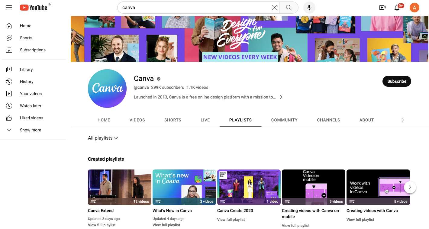Start voice search with microphone
This screenshot has width=429, height=229.
[x=309, y=8]
